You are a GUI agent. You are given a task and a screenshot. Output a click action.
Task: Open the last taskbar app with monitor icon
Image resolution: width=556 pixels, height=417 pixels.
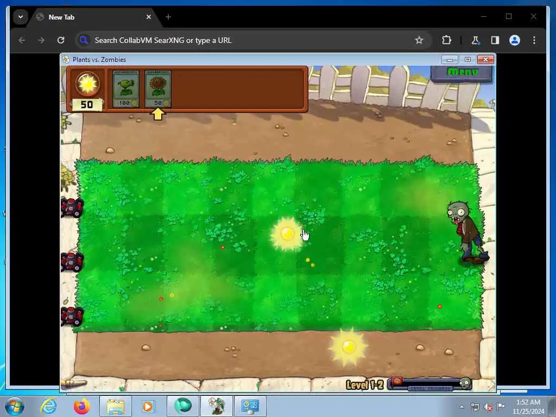click(x=250, y=406)
